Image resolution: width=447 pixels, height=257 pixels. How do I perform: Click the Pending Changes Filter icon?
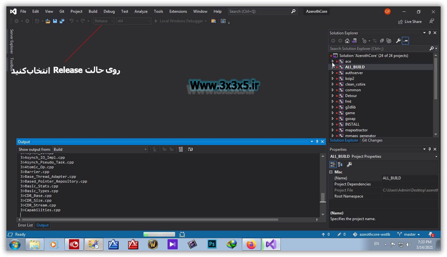pos(364,41)
